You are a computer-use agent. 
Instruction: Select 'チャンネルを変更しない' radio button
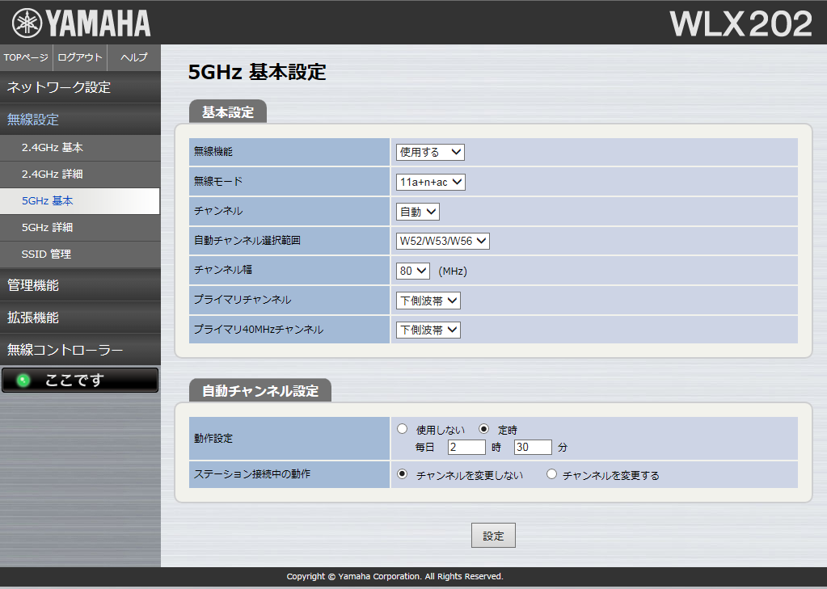(x=402, y=474)
